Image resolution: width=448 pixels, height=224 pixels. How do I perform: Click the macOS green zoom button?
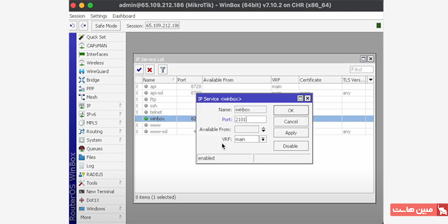pyautogui.click(x=90, y=6)
